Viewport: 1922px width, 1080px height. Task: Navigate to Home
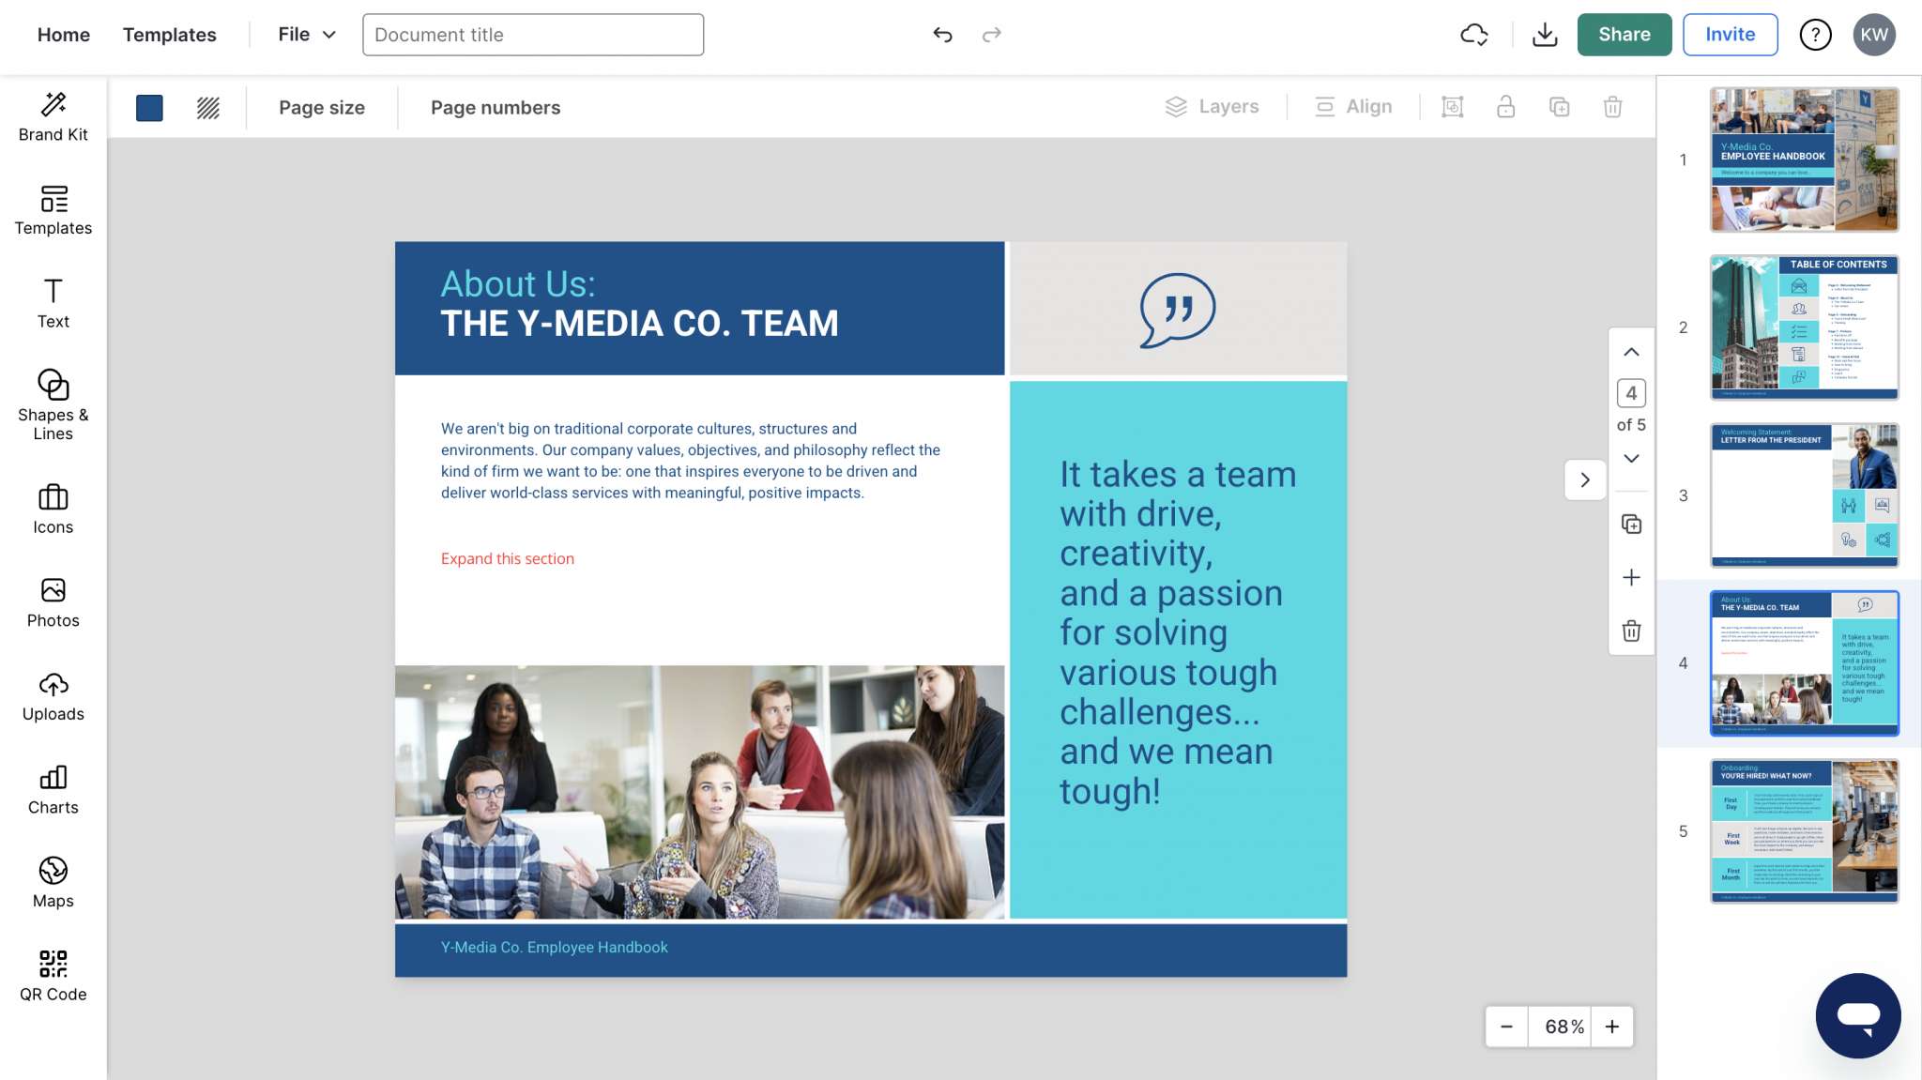pos(64,35)
